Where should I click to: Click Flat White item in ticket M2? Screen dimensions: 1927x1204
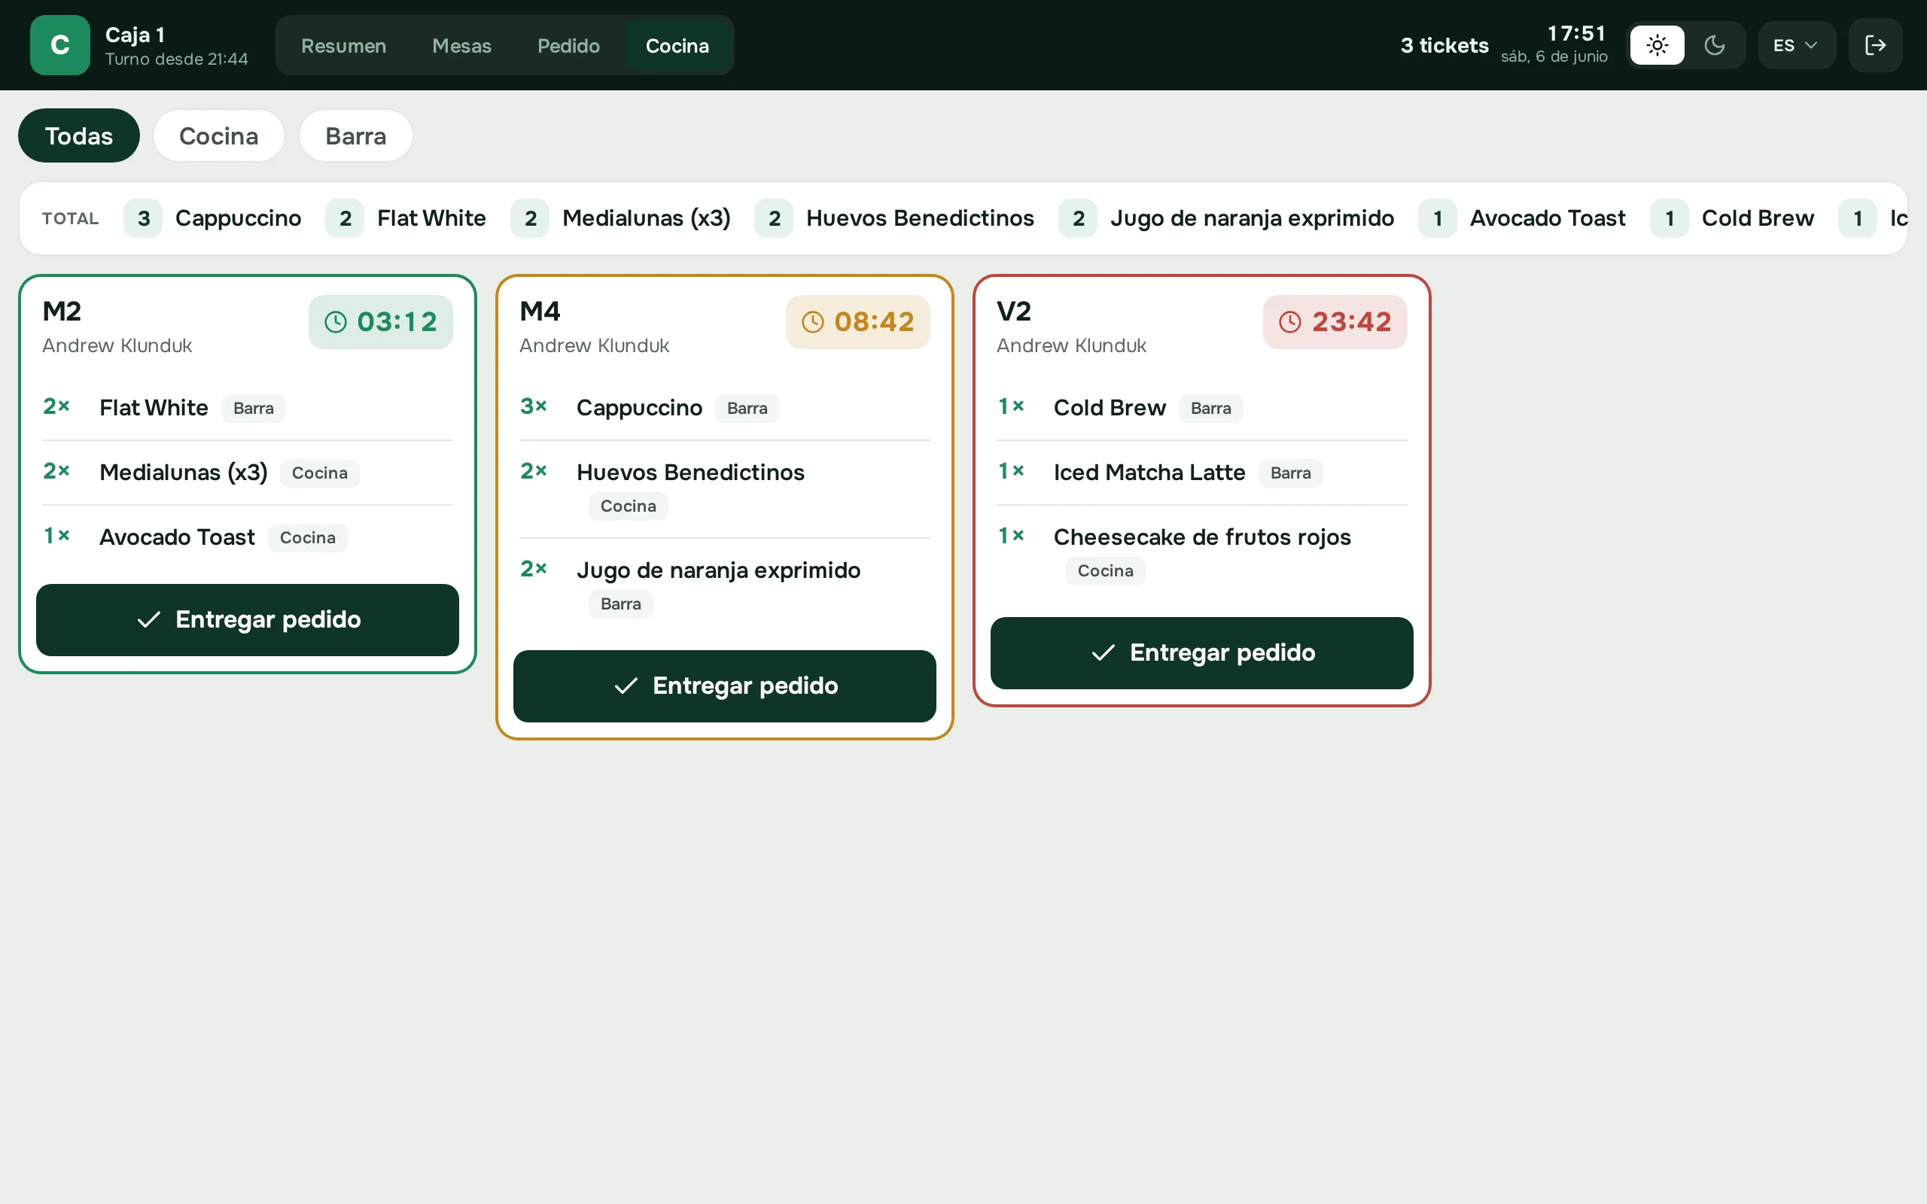coord(154,408)
